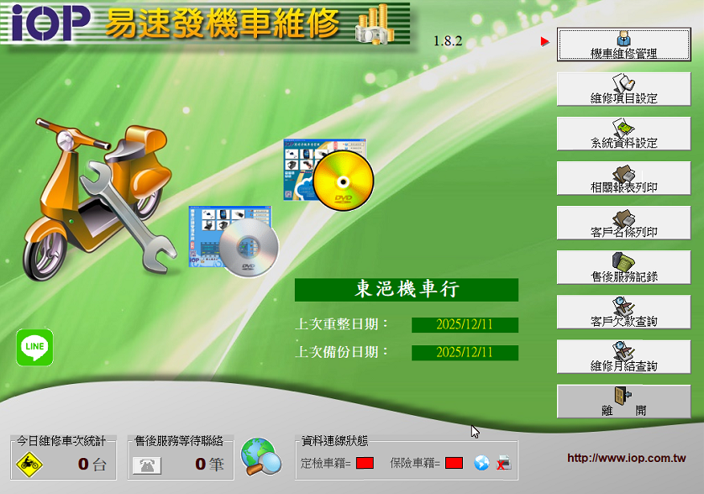Open 系統資料設定 system data settings
This screenshot has height=494, width=704.
pos(623,134)
